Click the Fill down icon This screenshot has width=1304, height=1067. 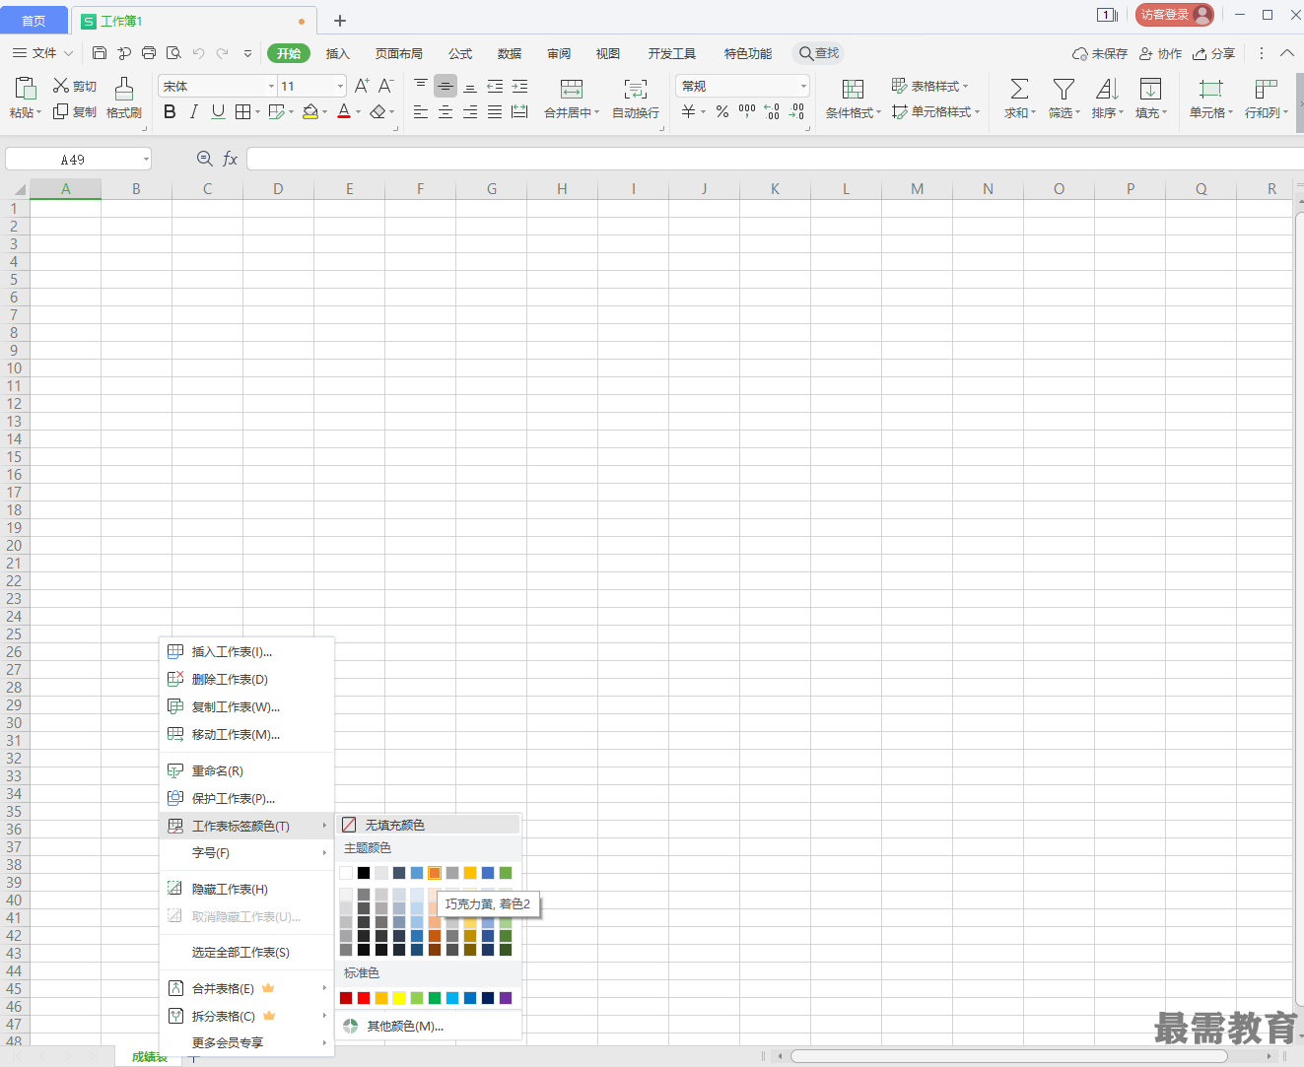point(1150,89)
